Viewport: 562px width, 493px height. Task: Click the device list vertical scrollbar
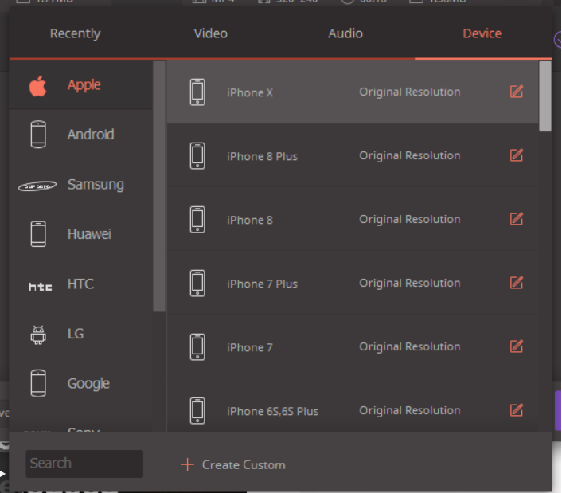(x=545, y=96)
